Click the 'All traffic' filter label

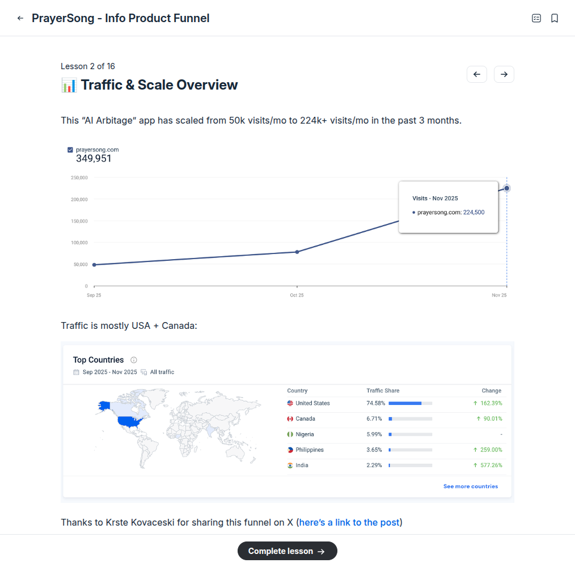tap(162, 372)
